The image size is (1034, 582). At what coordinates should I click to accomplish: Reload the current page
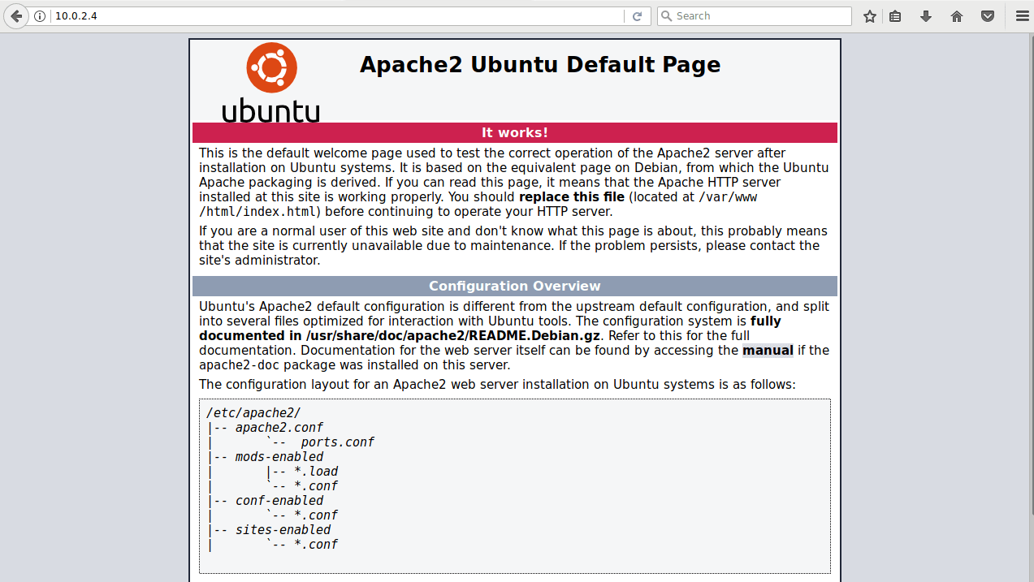click(638, 16)
